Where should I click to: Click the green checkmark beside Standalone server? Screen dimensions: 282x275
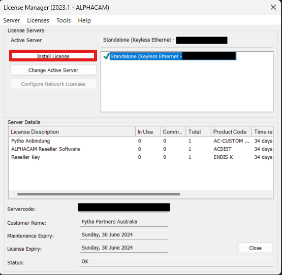coord(107,56)
